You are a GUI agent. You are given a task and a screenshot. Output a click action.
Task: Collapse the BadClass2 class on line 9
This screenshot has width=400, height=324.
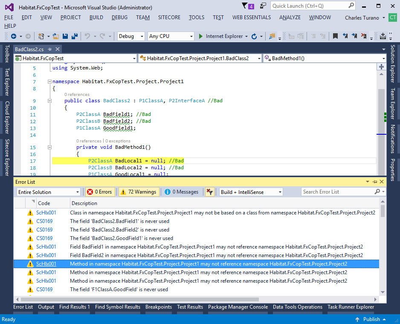[x=49, y=101]
